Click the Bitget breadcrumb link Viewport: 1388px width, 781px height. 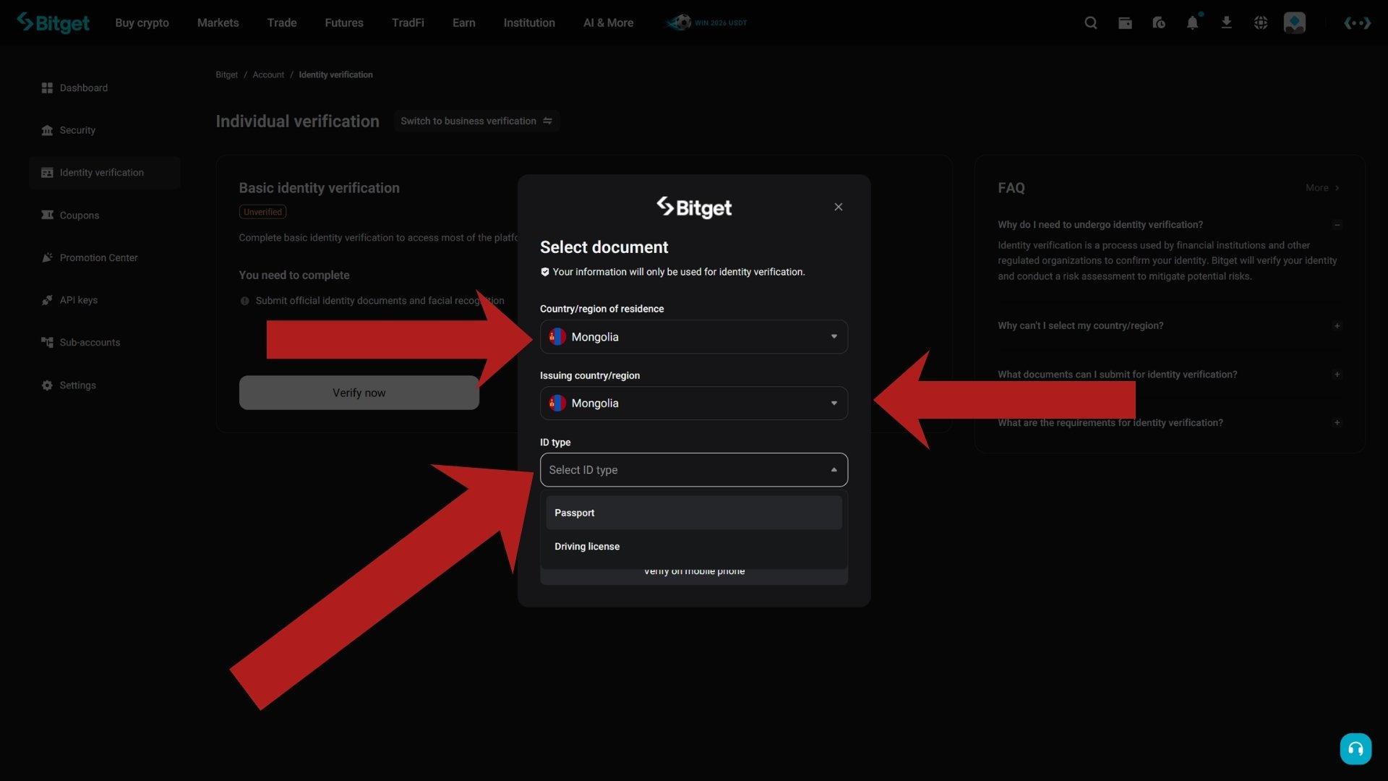(226, 75)
